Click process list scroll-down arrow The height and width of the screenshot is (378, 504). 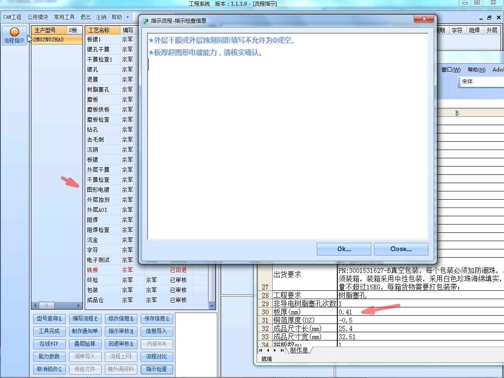(x=212, y=306)
